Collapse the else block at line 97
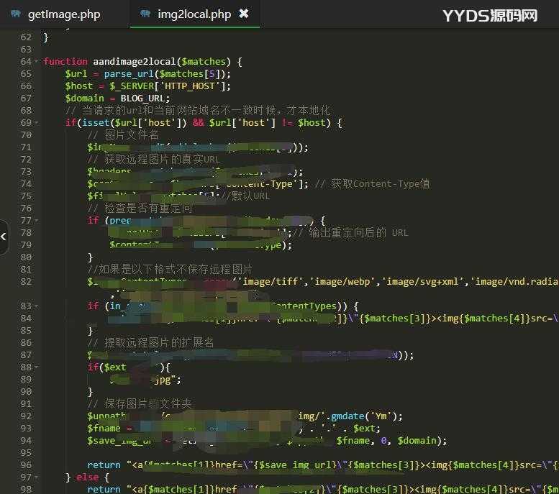Image resolution: width=559 pixels, height=494 pixels. tap(36, 477)
